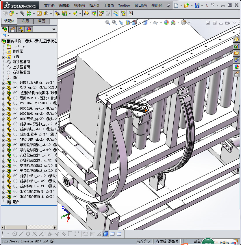Expand the chevron next to manager tabs
Image resolution: width=241 pixels, height=245 pixels.
pos(54,29)
